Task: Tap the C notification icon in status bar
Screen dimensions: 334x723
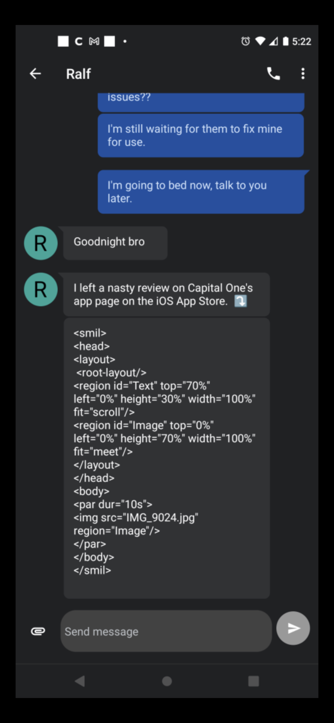Action: (78, 41)
